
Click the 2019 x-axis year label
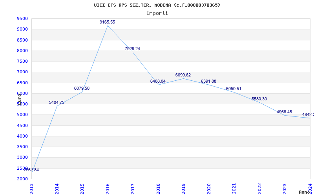click(183, 189)
